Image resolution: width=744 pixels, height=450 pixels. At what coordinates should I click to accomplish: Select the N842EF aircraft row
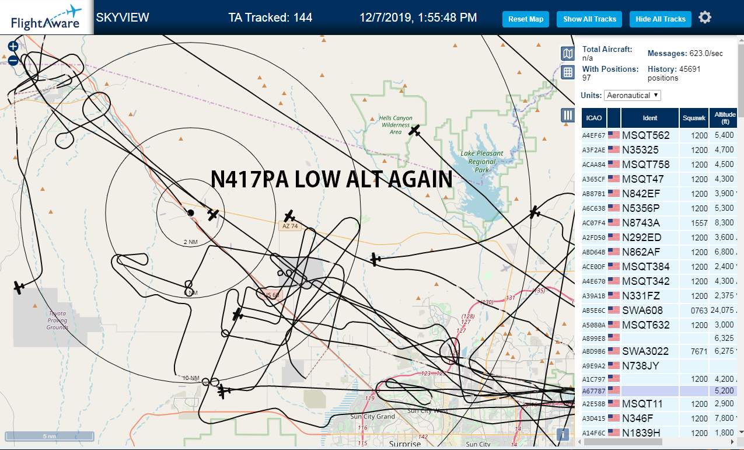point(659,194)
